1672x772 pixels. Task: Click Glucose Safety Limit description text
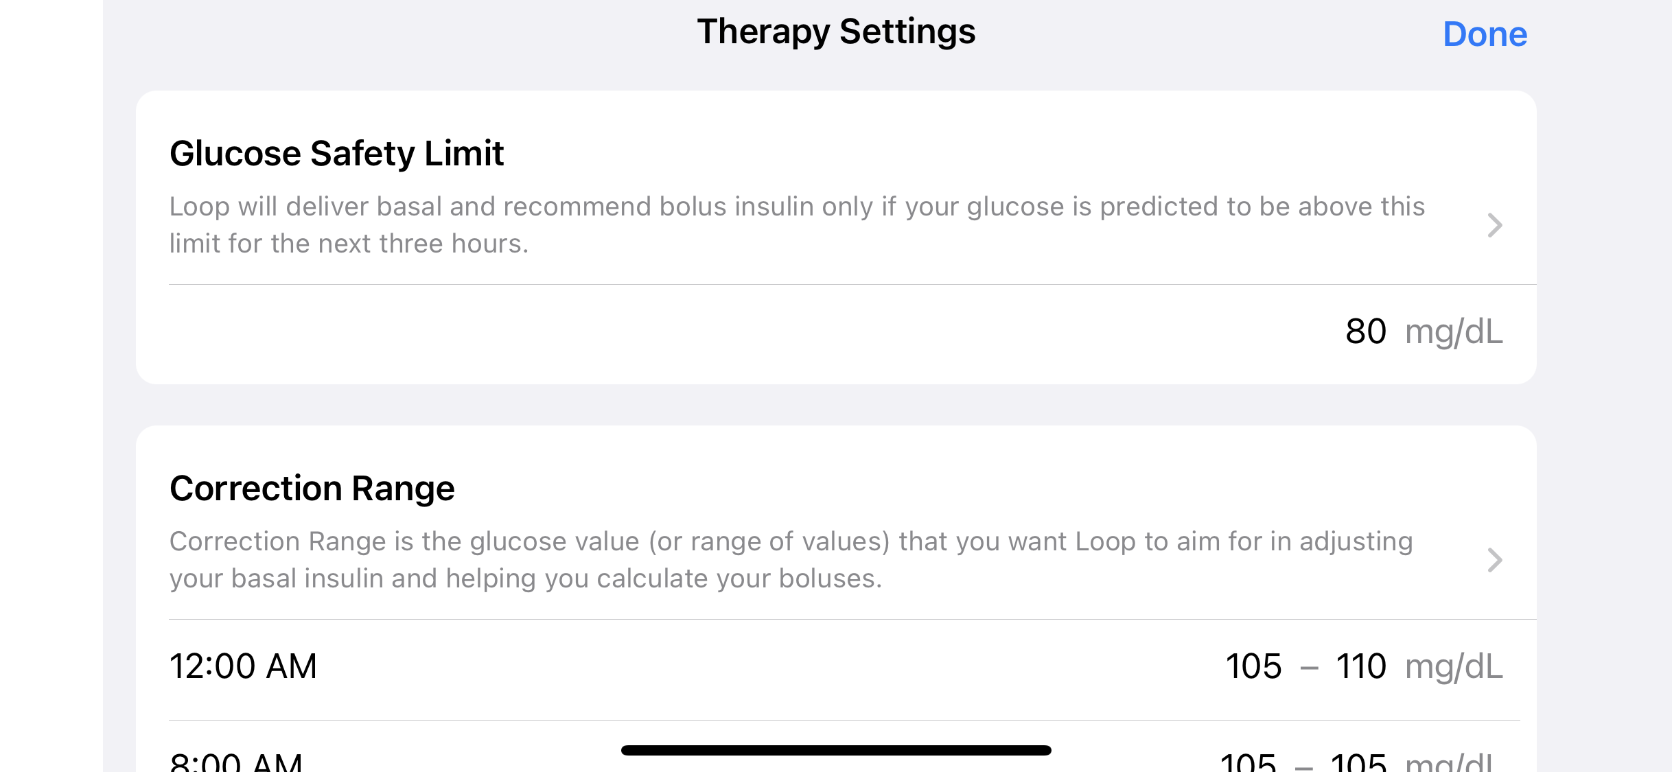(796, 225)
